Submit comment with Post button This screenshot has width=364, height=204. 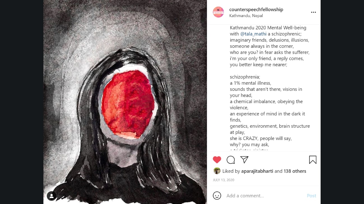[311, 196]
